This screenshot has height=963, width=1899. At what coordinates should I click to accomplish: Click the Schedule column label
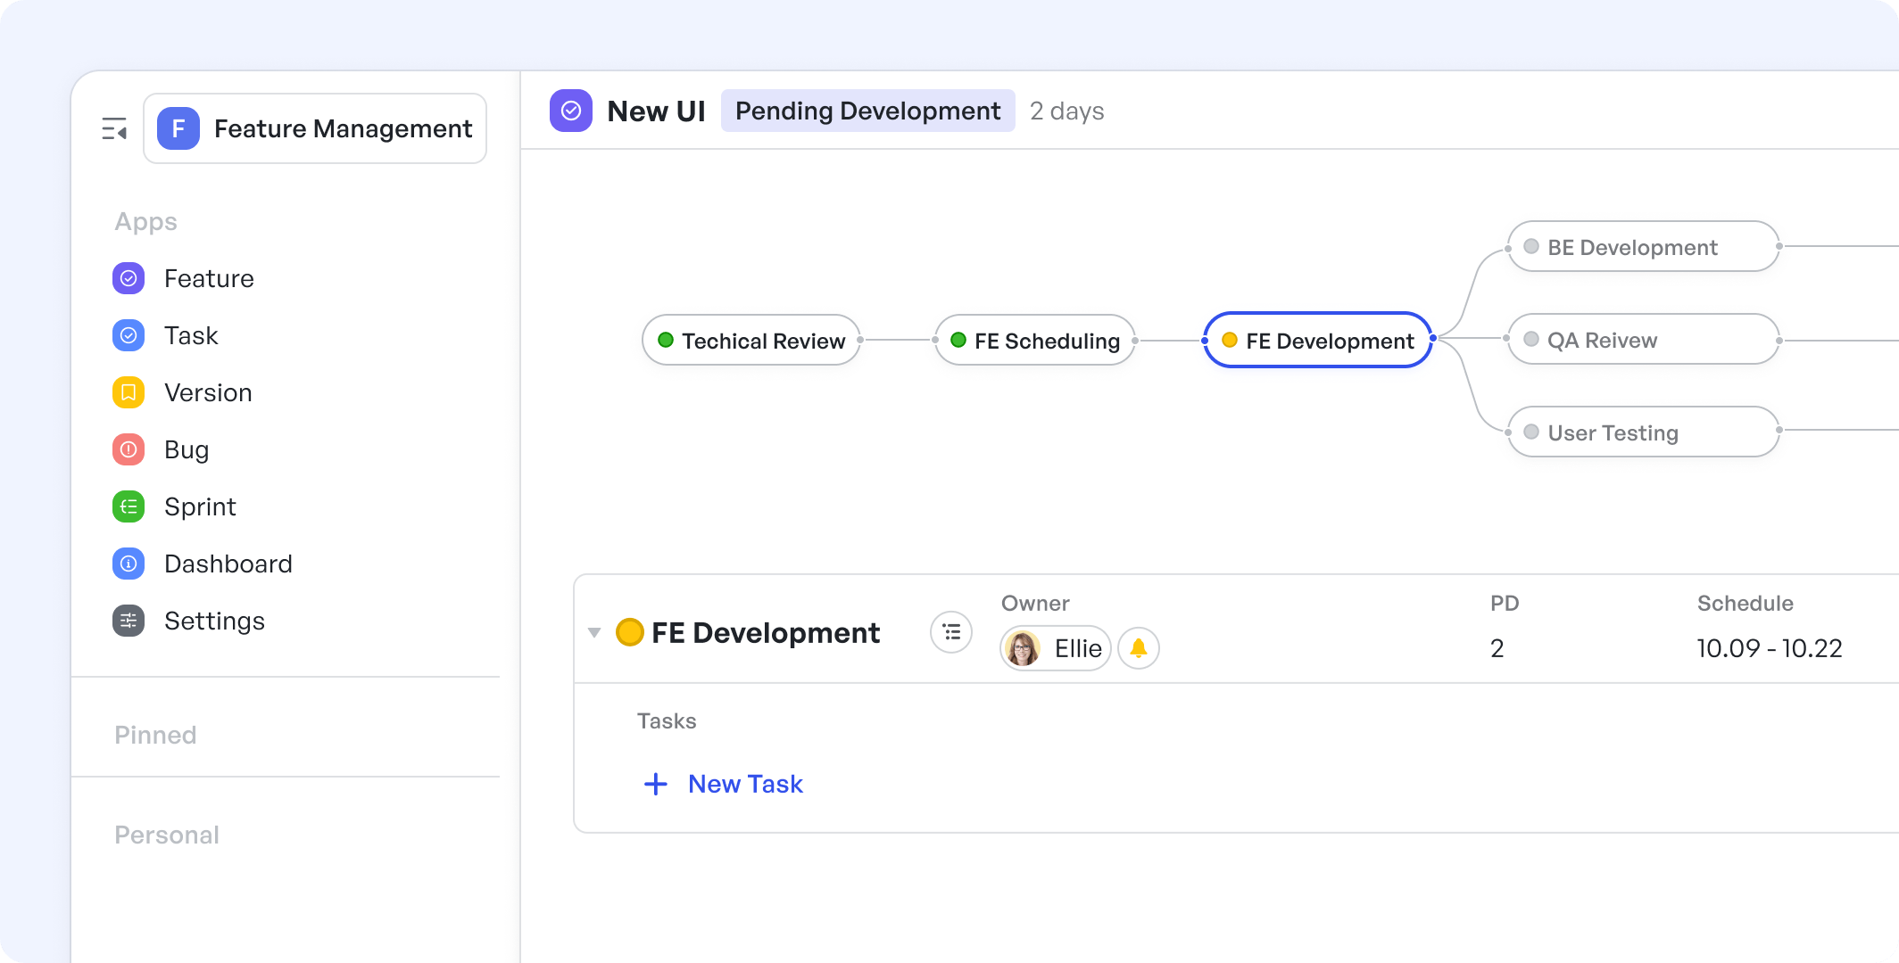pyautogui.click(x=1745, y=604)
